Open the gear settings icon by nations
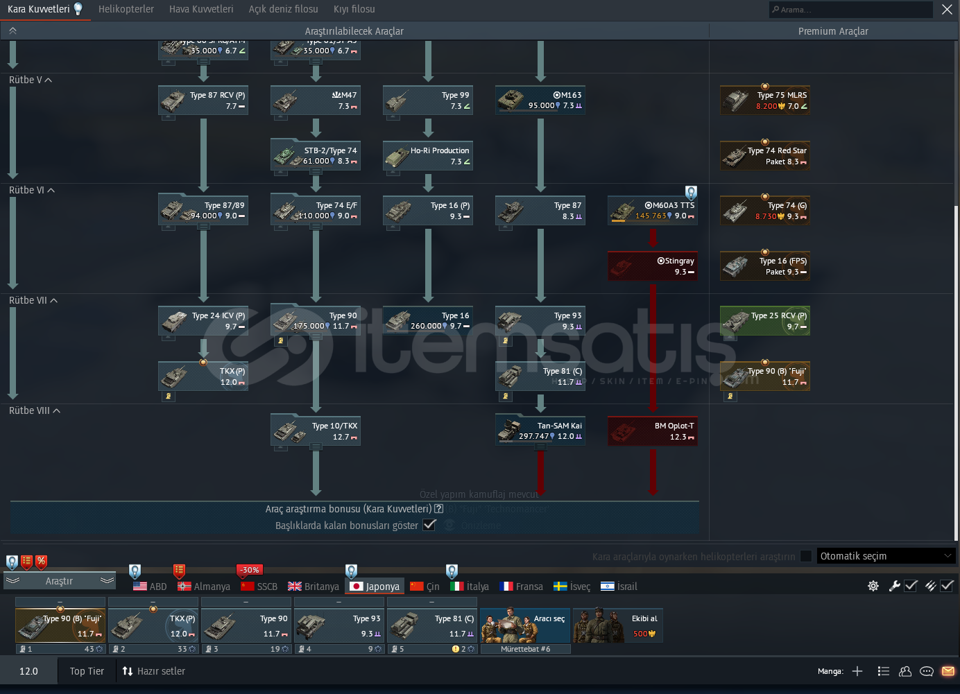Viewport: 960px width, 694px height. pos(873,586)
